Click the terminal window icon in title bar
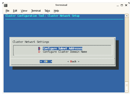The height and width of the screenshot is (96, 132). click(x=6, y=5)
